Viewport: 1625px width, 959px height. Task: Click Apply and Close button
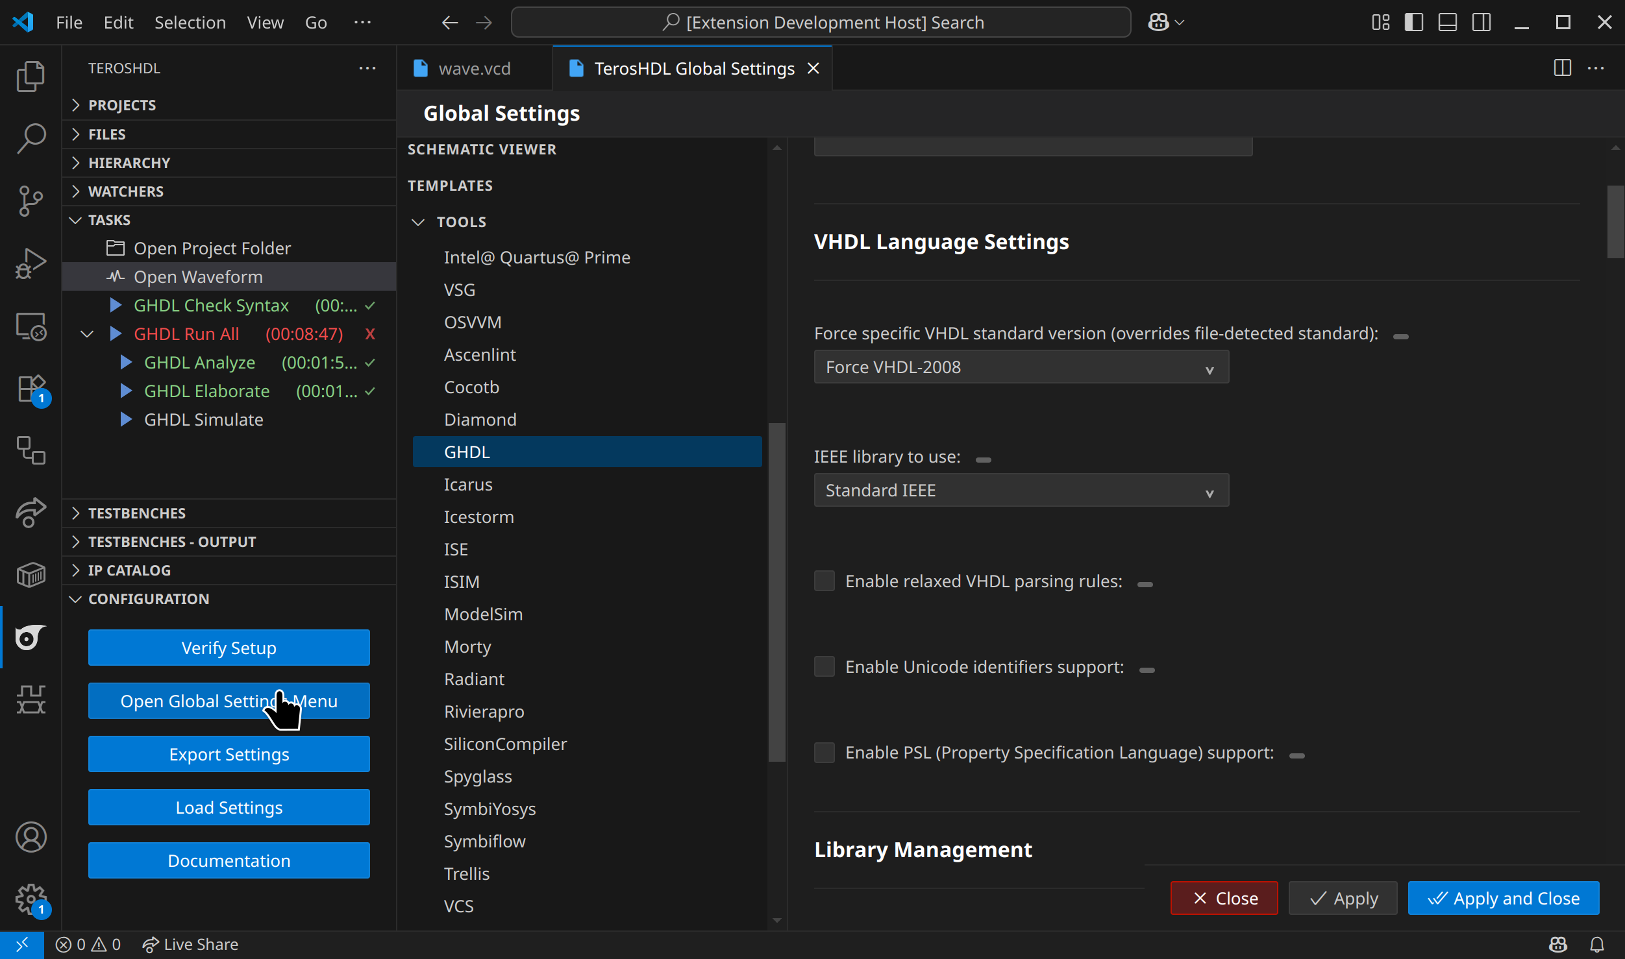click(1504, 898)
